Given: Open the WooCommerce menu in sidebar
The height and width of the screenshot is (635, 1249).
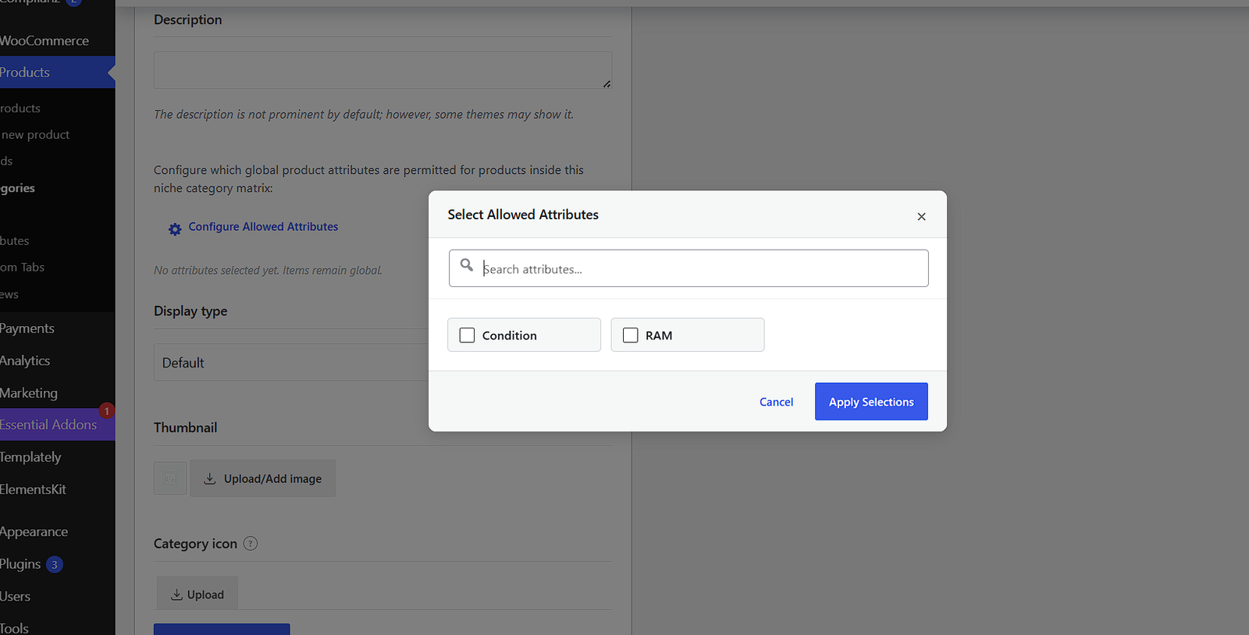Looking at the screenshot, I should coord(44,41).
